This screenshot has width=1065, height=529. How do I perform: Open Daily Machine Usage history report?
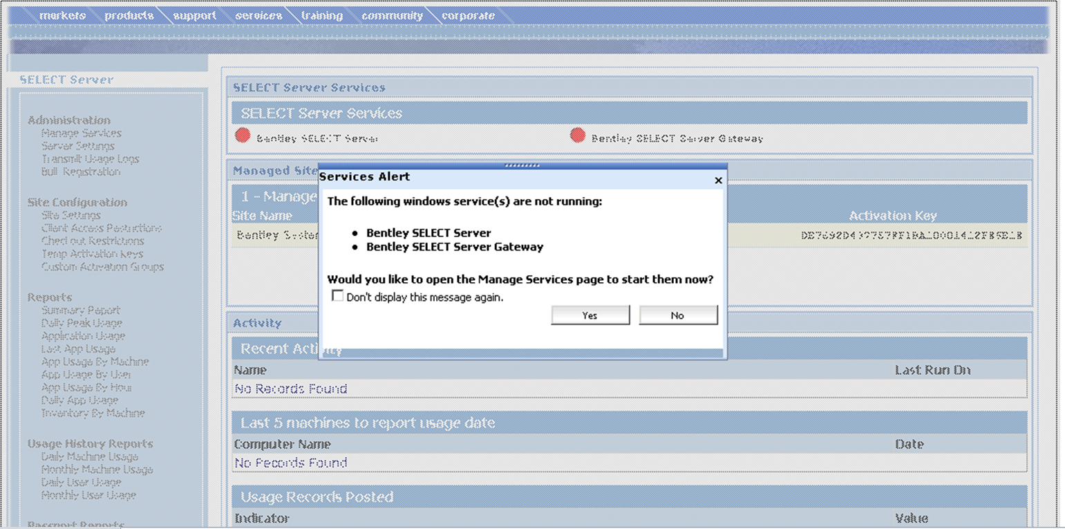89,456
